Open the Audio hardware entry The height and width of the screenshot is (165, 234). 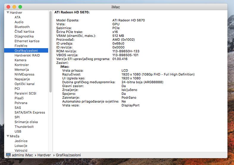(19, 22)
